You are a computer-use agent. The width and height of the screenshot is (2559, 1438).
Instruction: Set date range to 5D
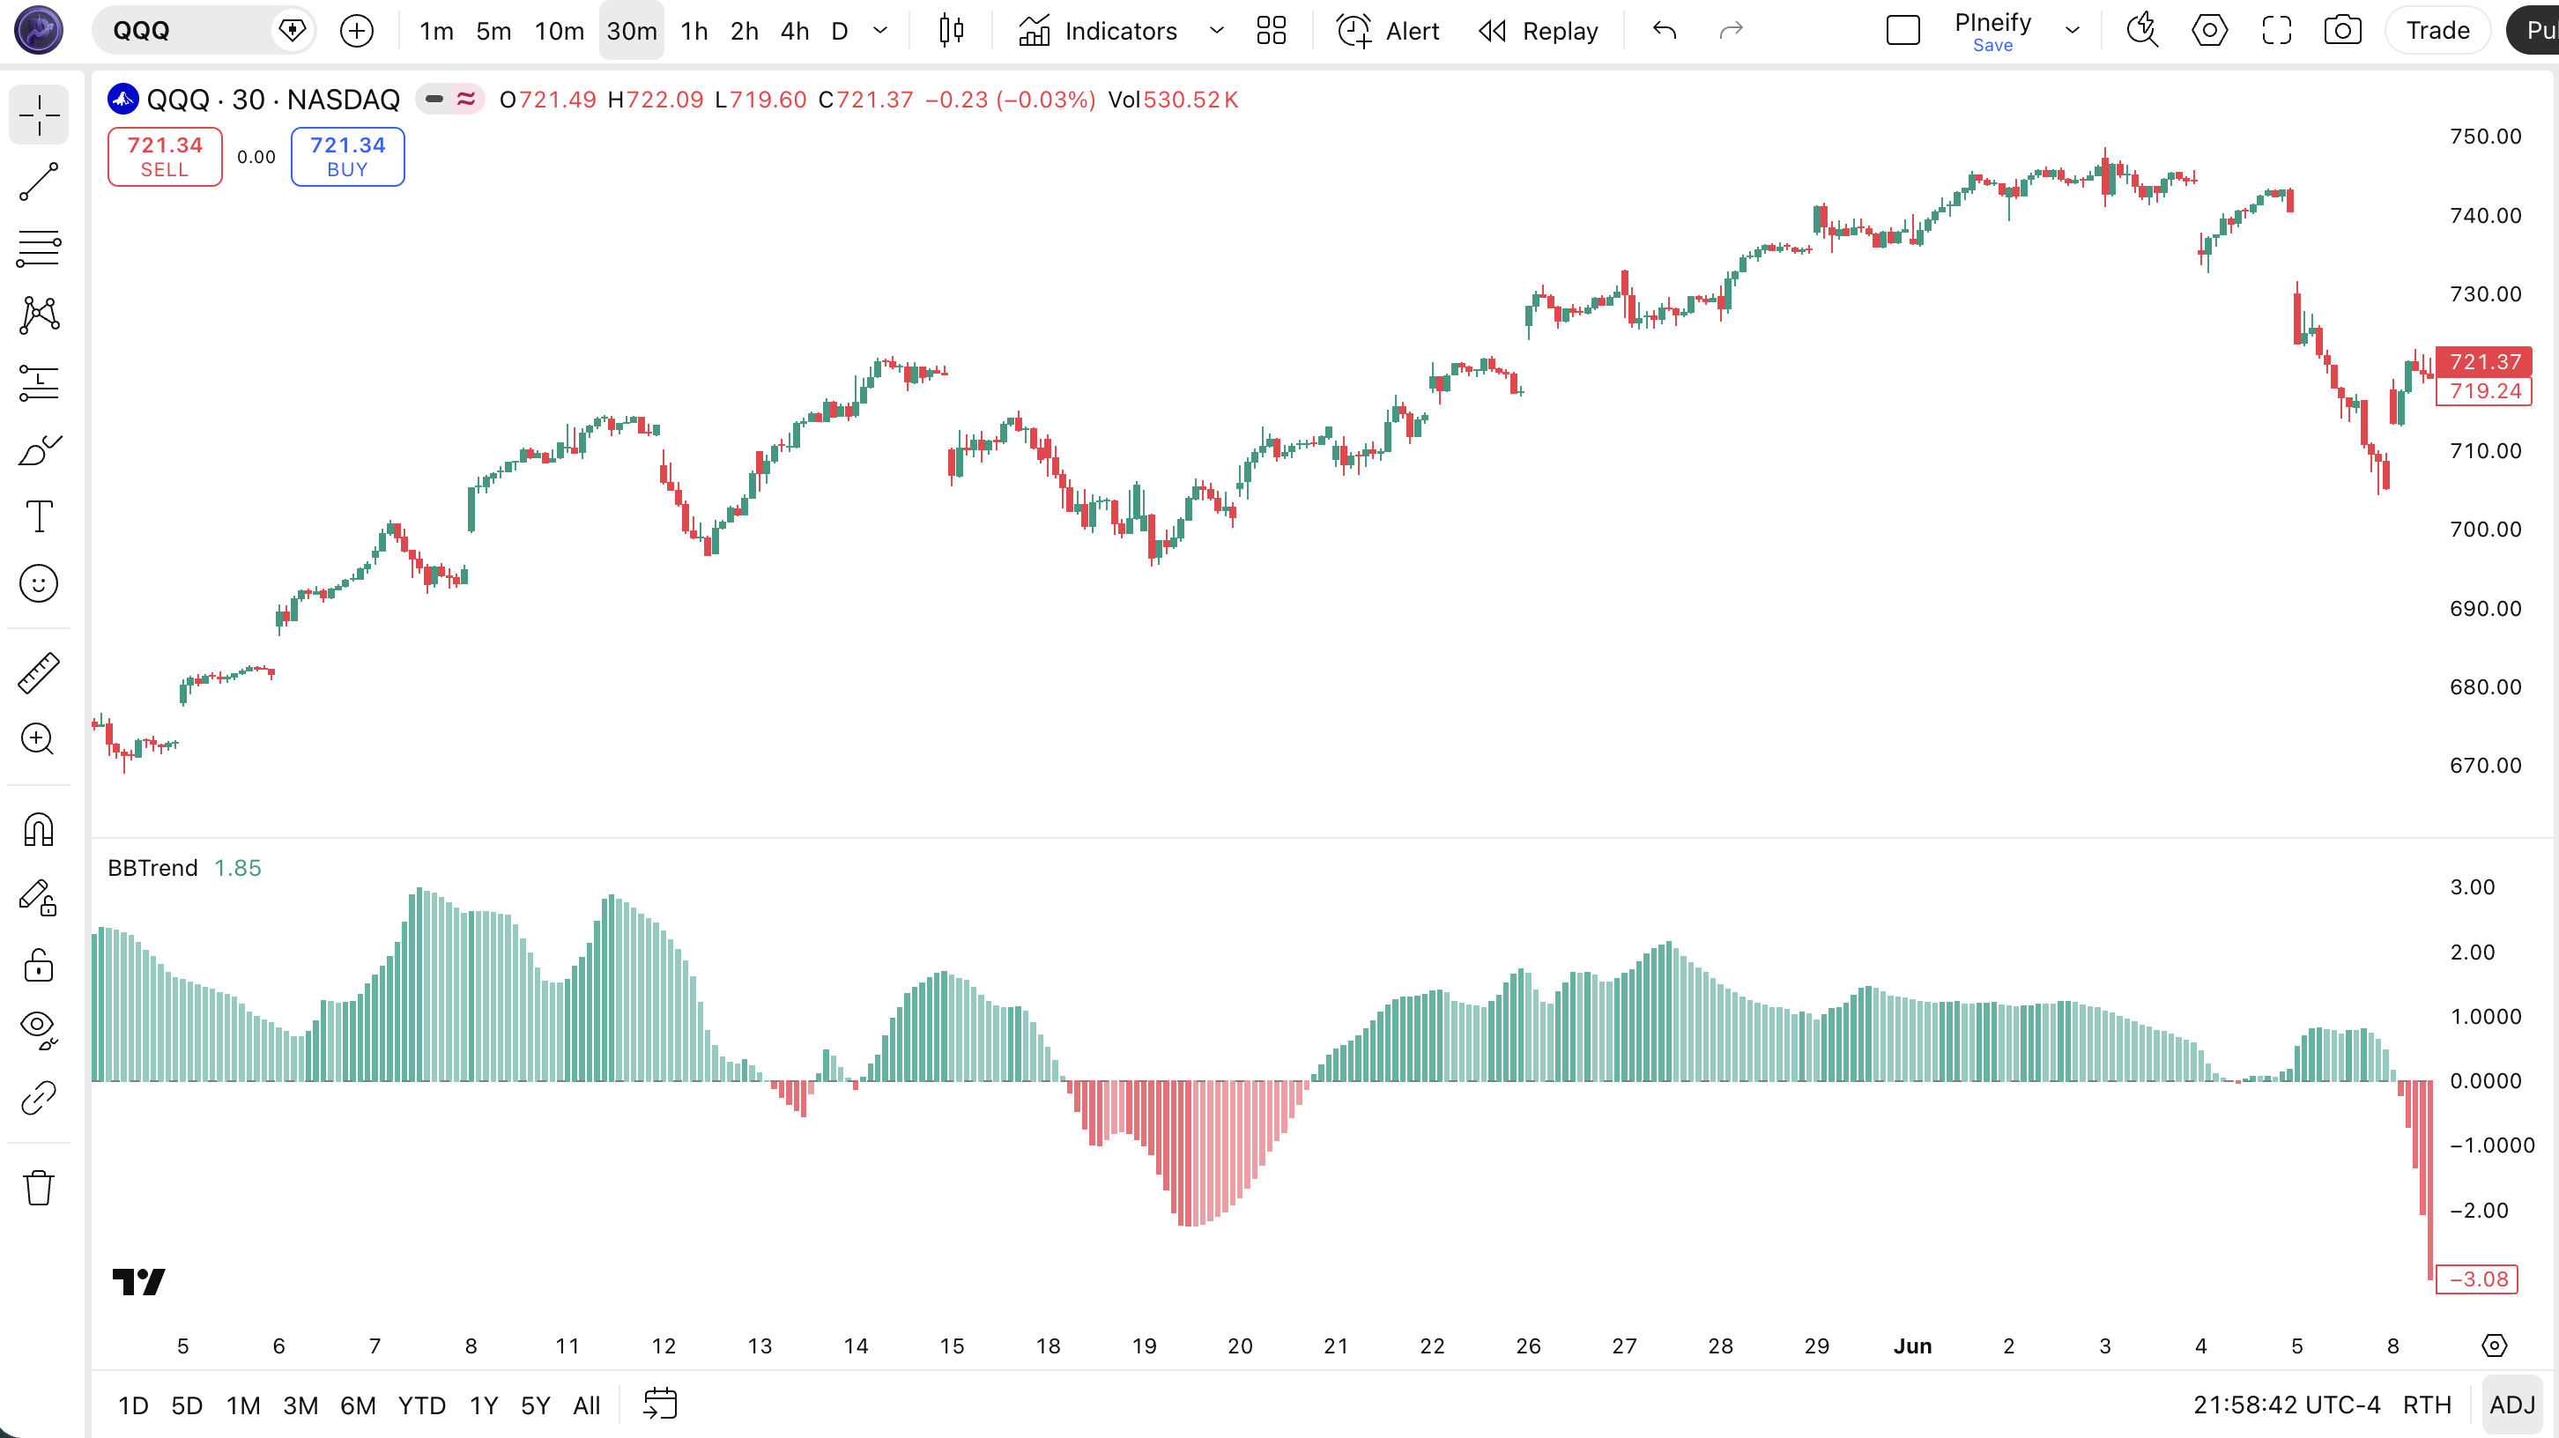coord(187,1405)
